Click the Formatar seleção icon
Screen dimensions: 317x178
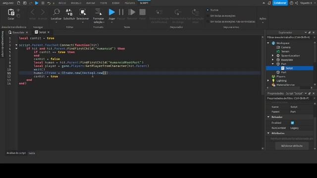click(99, 12)
